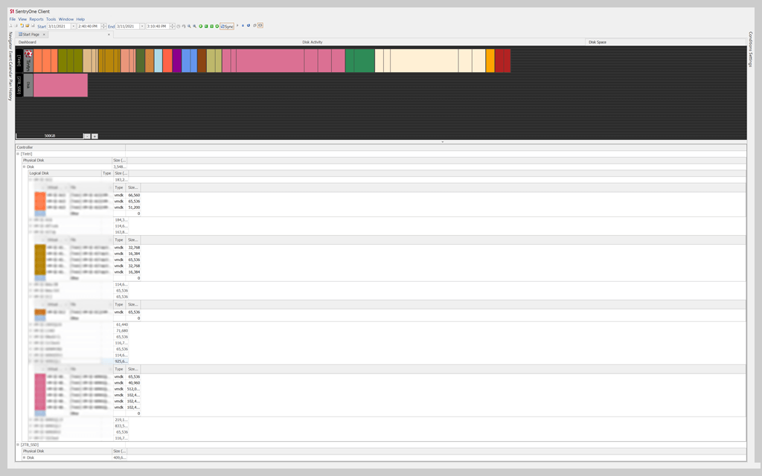
Task: Click the up arrow on the End time spinner
Action: pyautogui.click(x=172, y=23)
